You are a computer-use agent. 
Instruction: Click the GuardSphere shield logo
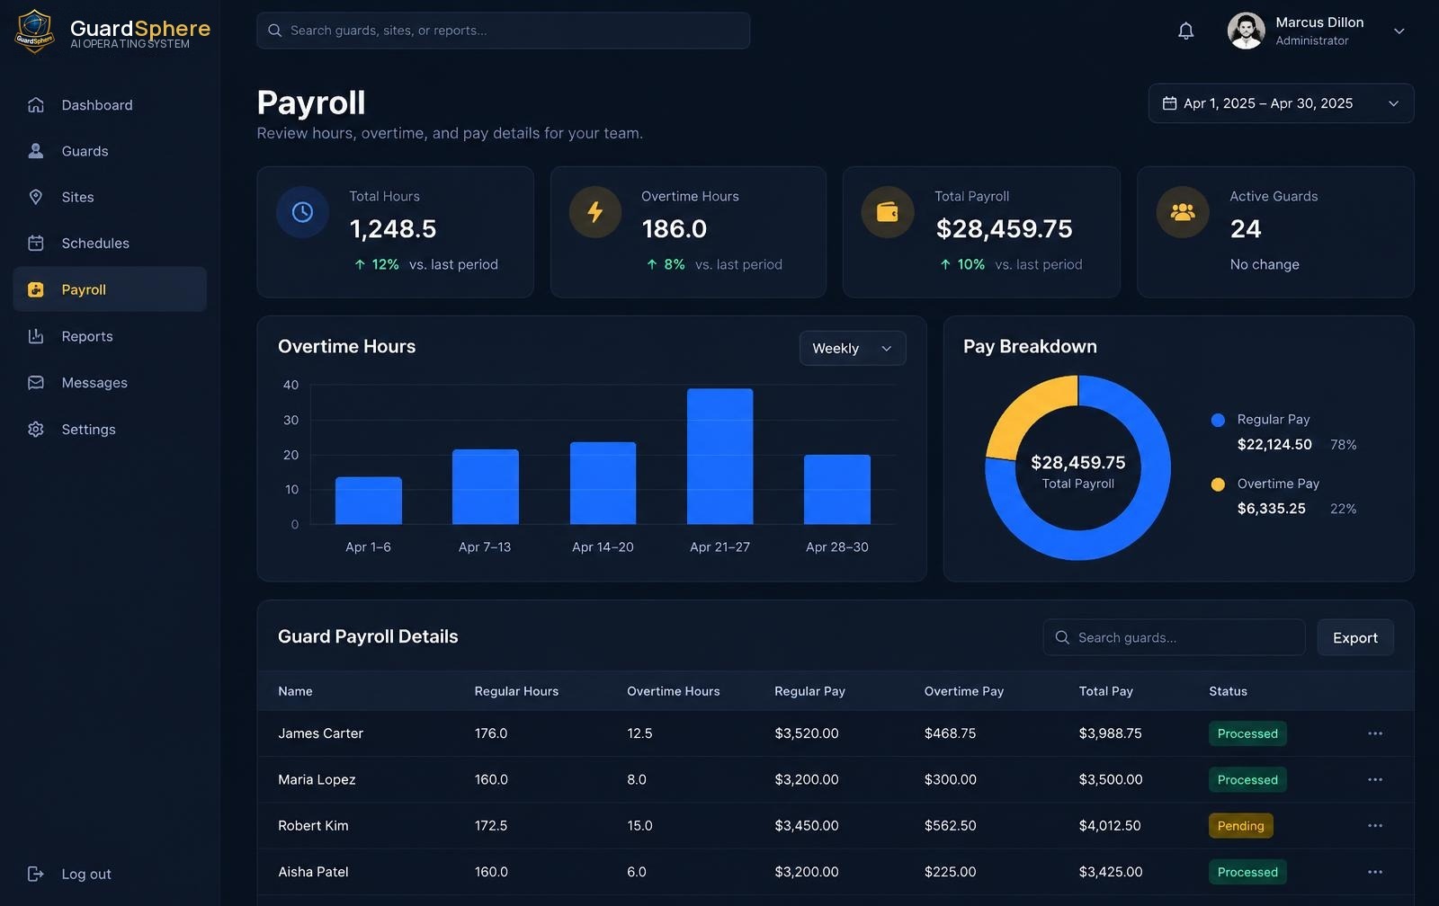(34, 31)
